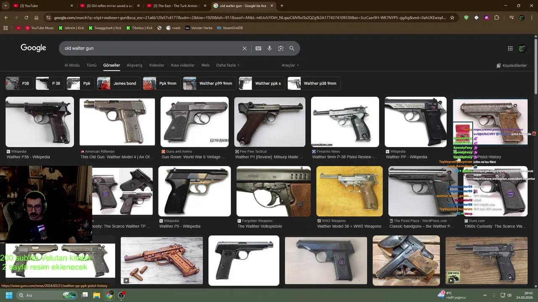Open the Chrome apps grid in bookmarks bar
The height and width of the screenshot is (302, 538).
pos(5,28)
